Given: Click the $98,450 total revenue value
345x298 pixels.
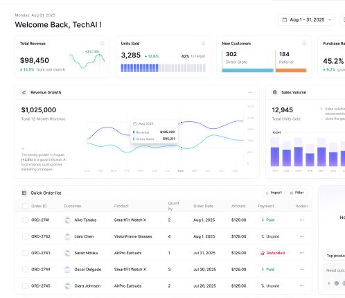Looking at the screenshot, I should (35, 60).
